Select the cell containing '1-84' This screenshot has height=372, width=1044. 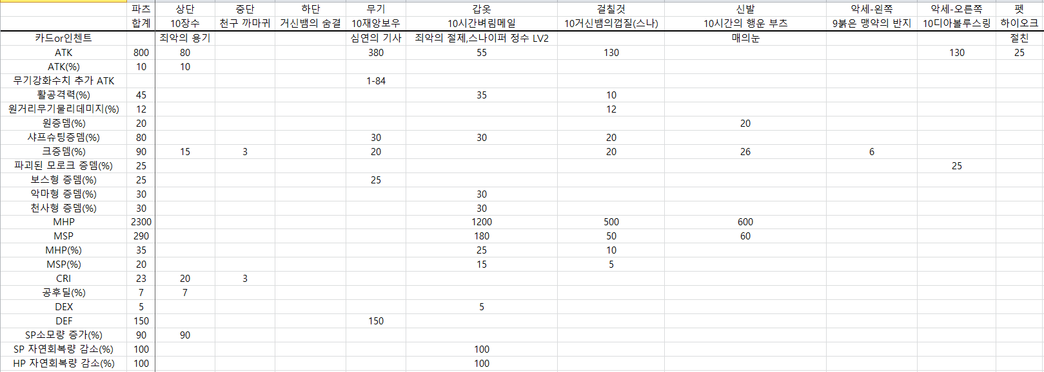click(375, 81)
